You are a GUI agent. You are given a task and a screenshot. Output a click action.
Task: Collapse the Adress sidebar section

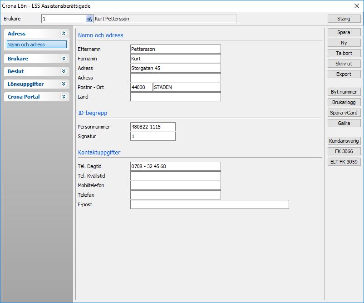pos(64,34)
